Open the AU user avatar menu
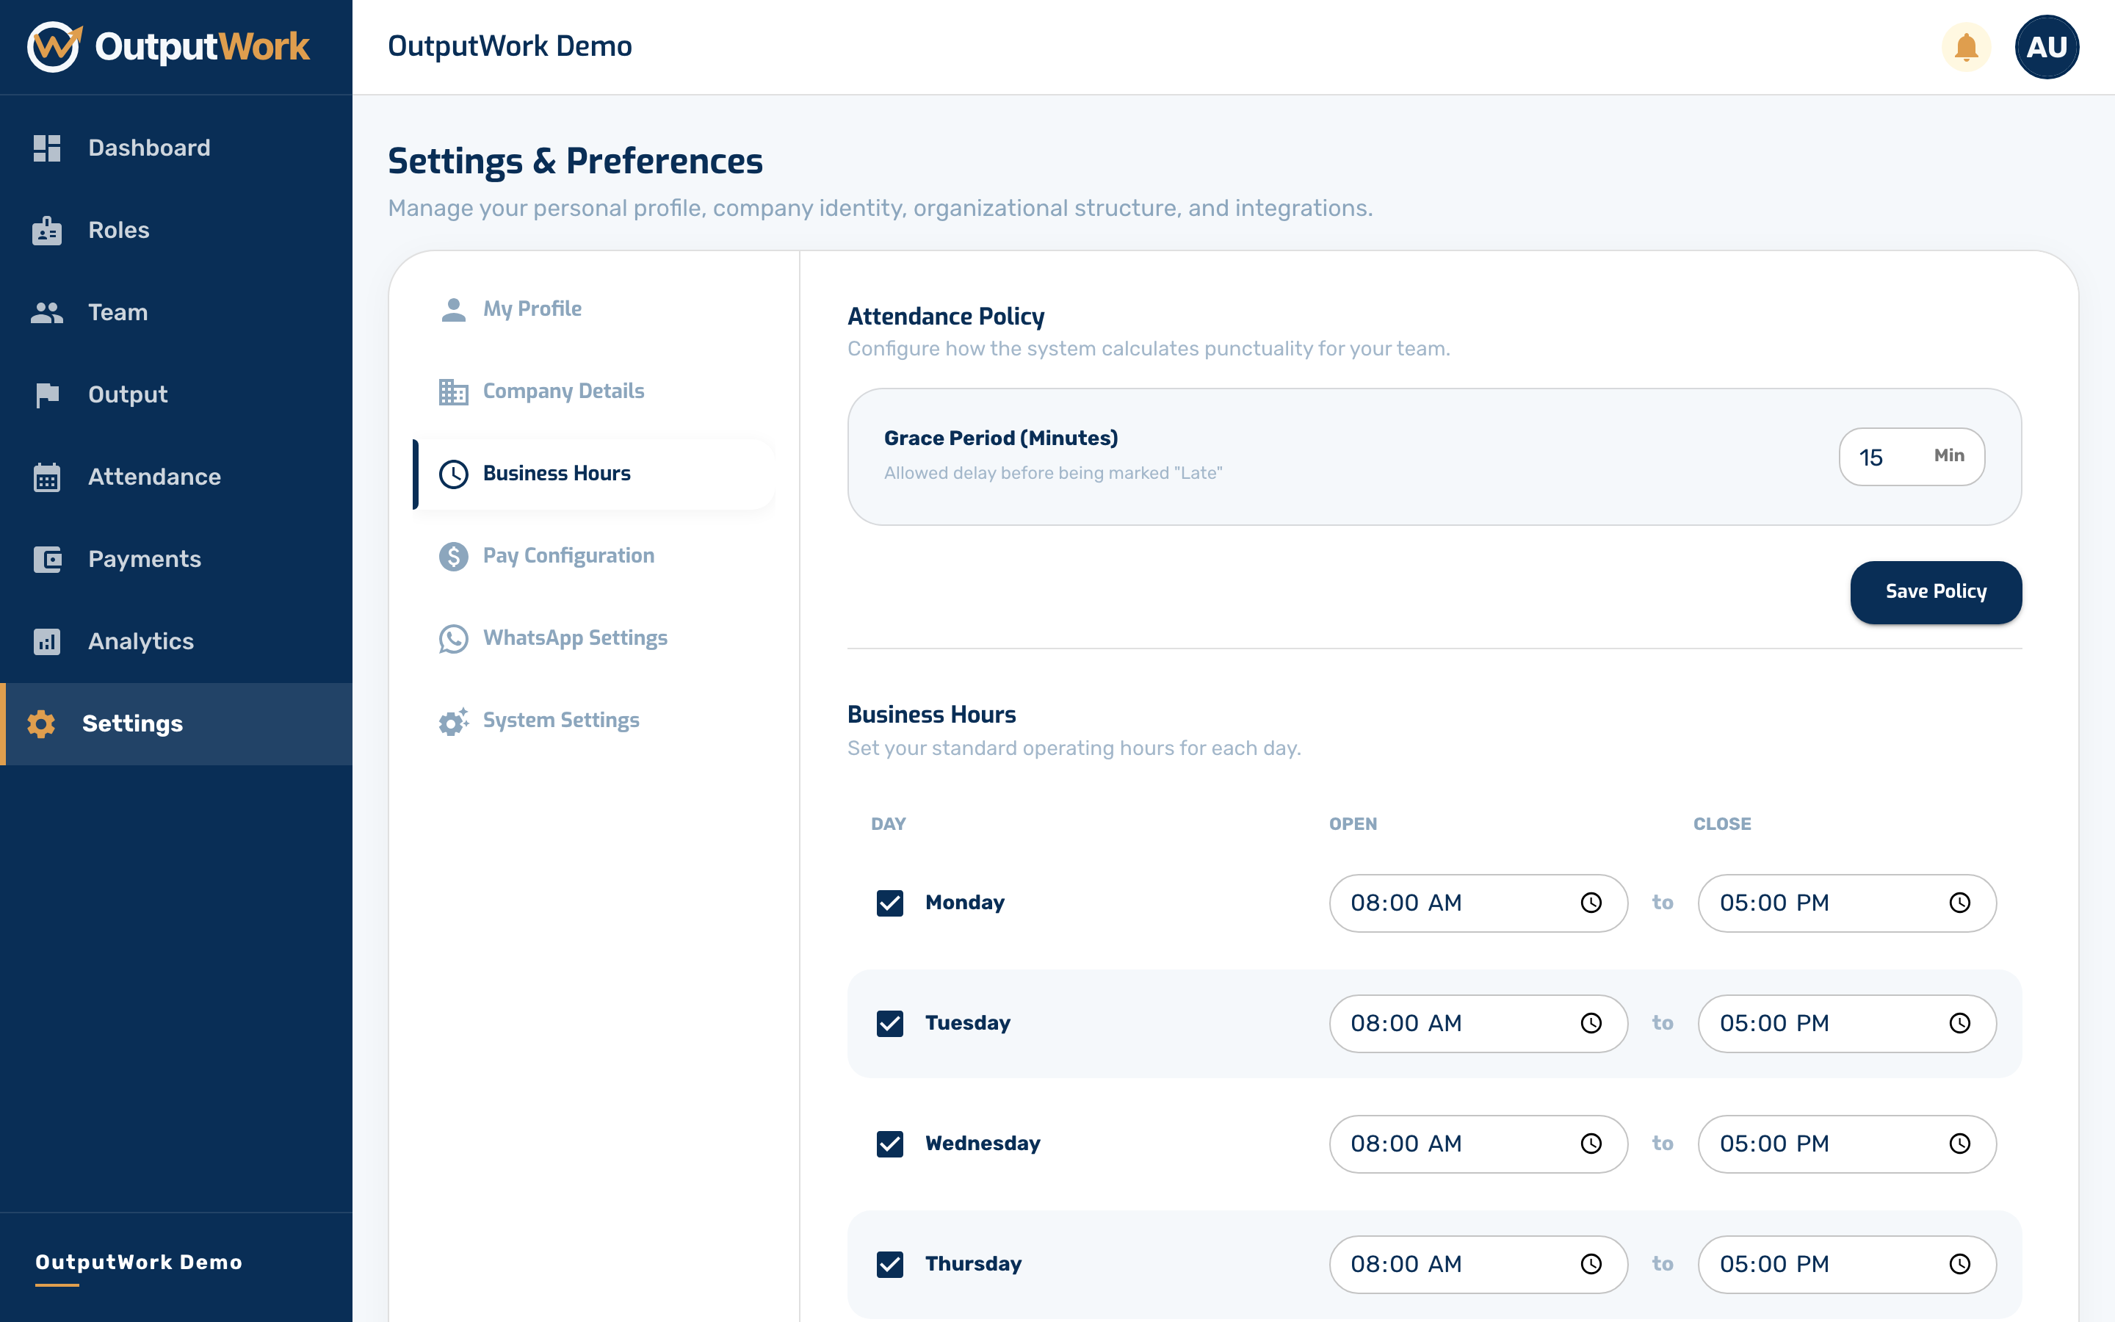 click(x=2046, y=47)
